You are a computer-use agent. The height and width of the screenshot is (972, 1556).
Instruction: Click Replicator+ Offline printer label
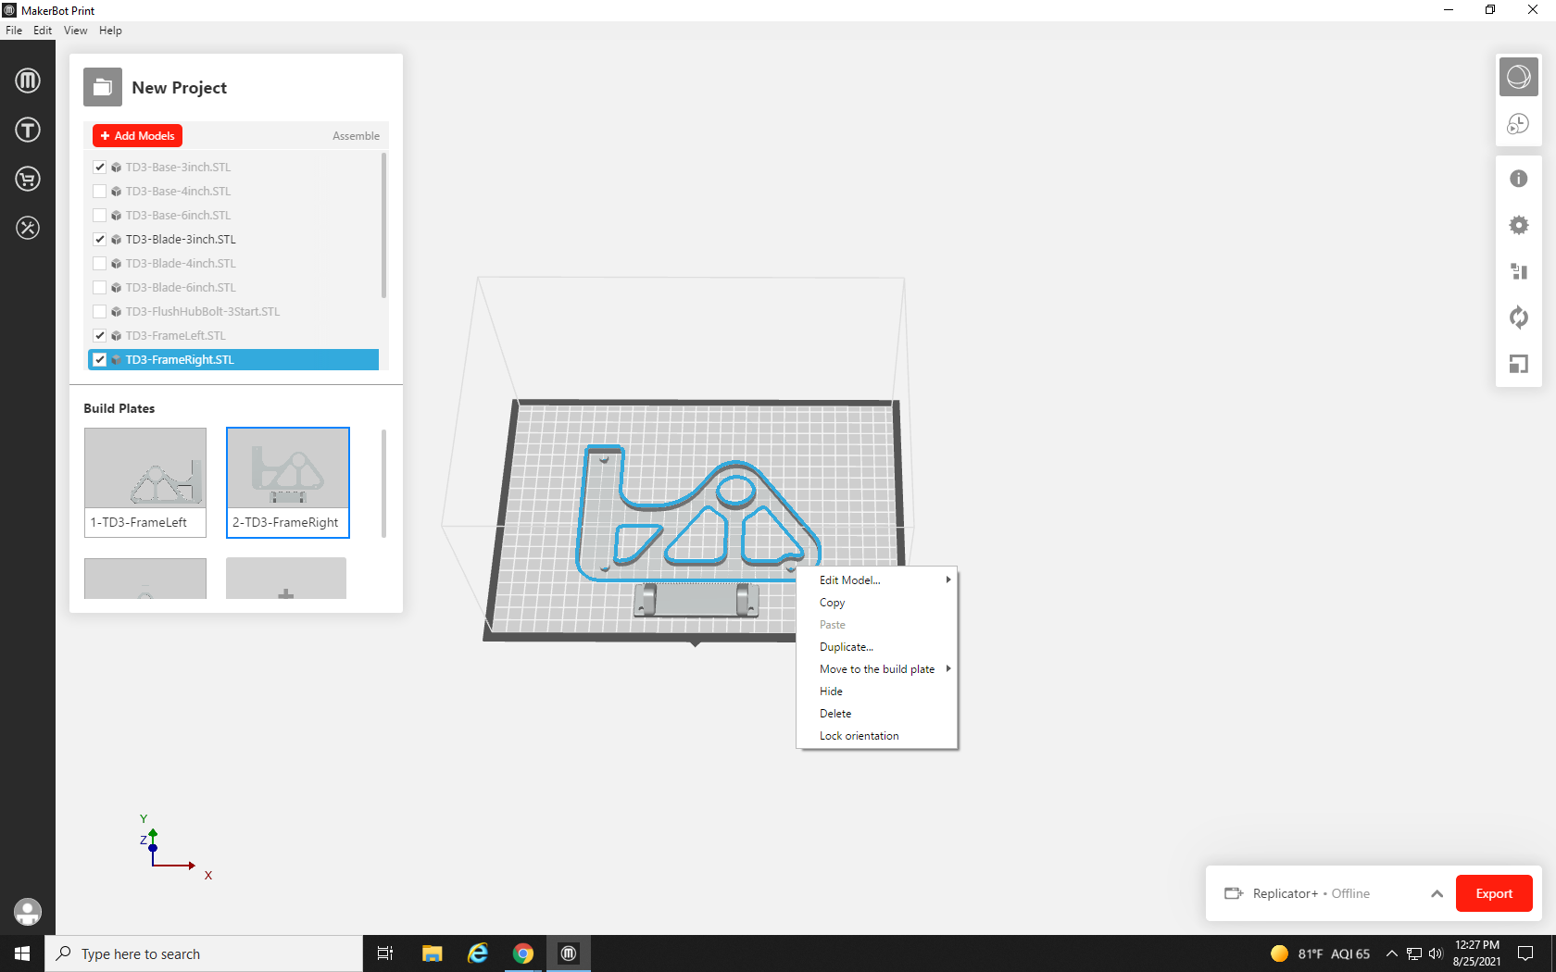click(x=1311, y=893)
